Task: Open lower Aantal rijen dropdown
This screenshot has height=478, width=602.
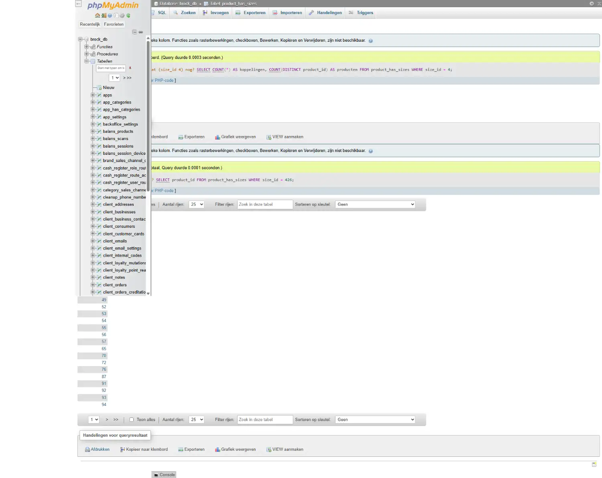Action: point(197,419)
